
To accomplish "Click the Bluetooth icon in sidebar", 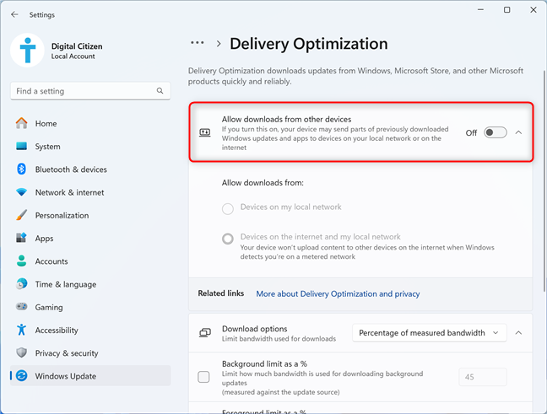I will click(x=21, y=169).
